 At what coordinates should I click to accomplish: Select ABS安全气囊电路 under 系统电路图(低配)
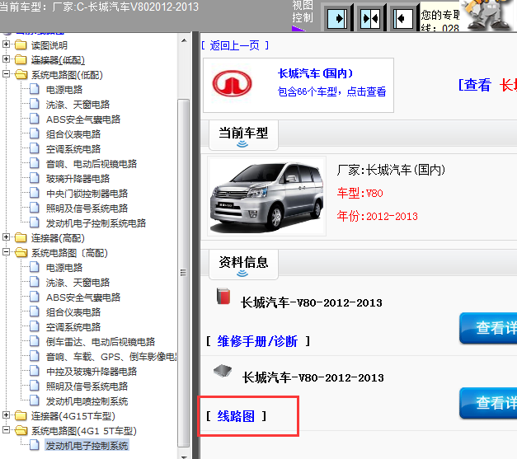coord(83,119)
